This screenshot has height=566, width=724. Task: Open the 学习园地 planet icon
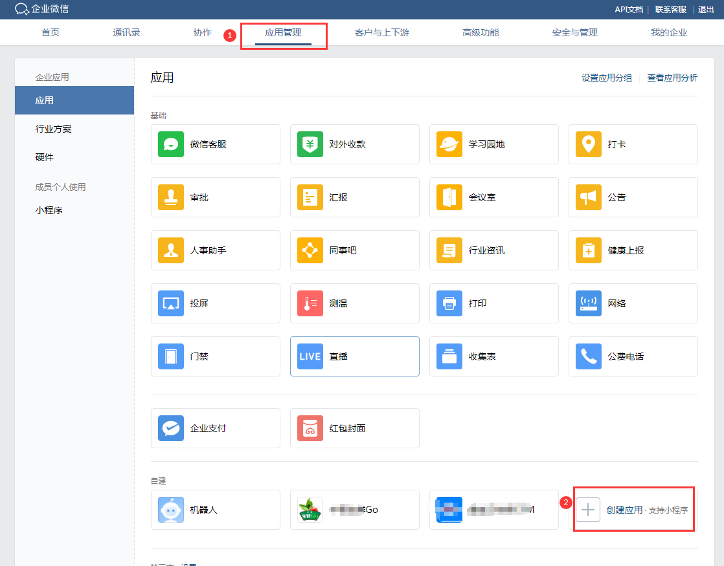coord(449,144)
